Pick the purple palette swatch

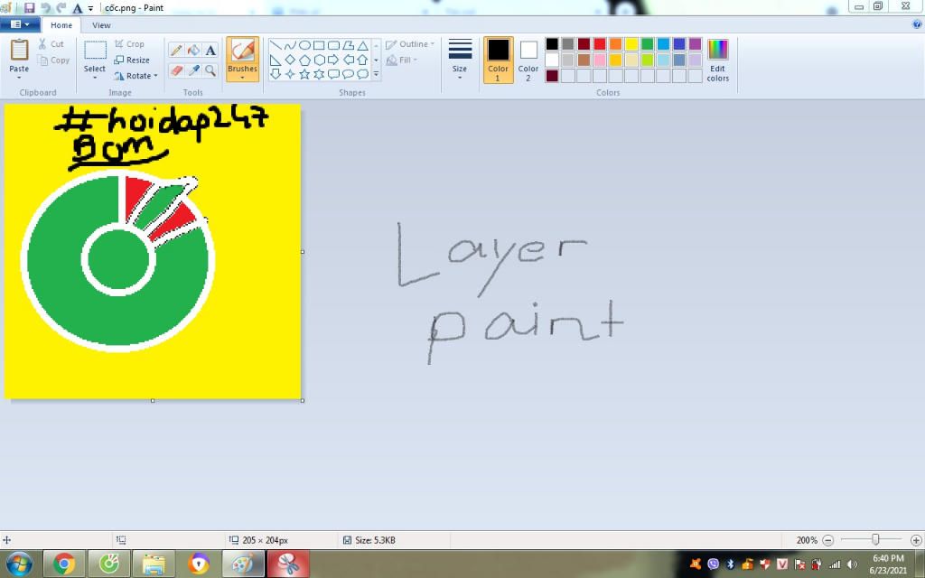[x=695, y=44]
